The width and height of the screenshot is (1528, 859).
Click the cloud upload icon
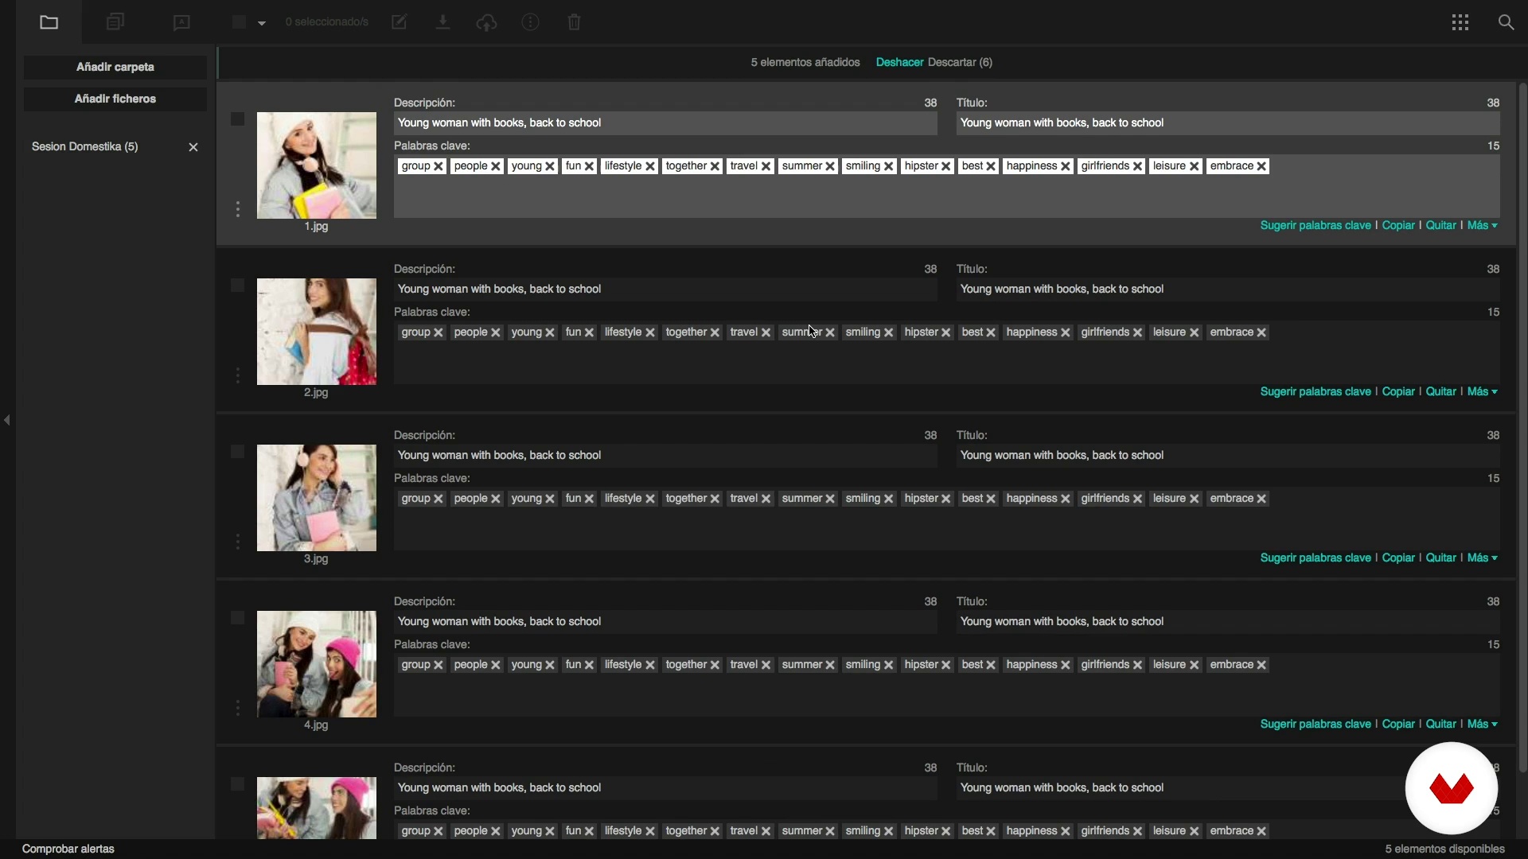486,22
